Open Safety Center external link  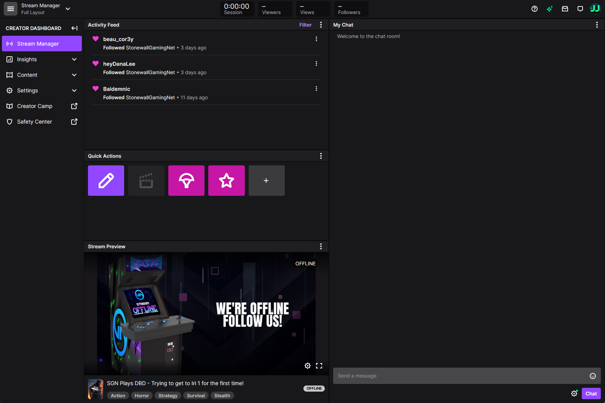[x=42, y=122]
